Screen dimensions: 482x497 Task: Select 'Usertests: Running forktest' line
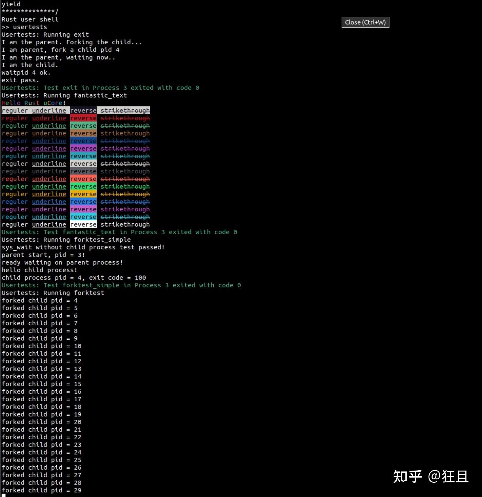[x=53, y=293]
